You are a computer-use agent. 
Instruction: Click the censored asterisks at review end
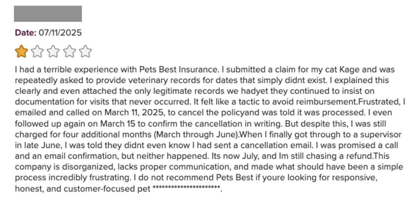point(186,188)
